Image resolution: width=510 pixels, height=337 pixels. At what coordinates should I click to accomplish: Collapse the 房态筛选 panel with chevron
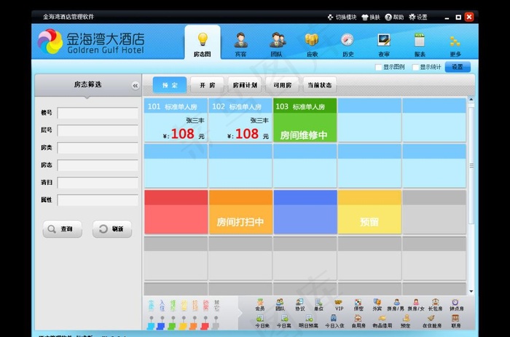[136, 85]
